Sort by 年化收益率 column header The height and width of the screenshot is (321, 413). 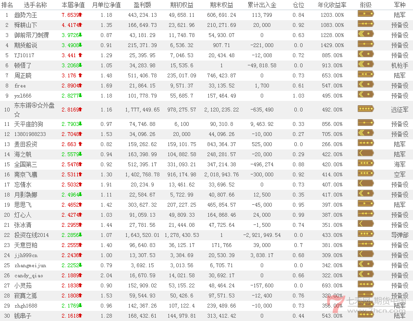[x=332, y=5]
